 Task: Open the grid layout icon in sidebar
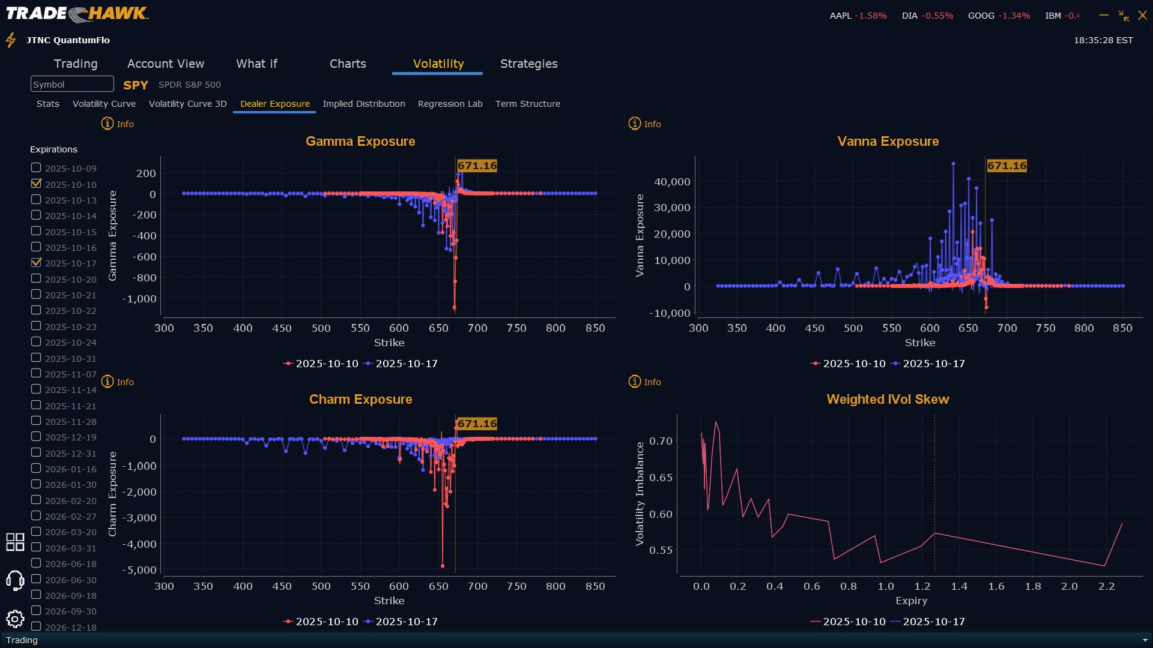[15, 542]
